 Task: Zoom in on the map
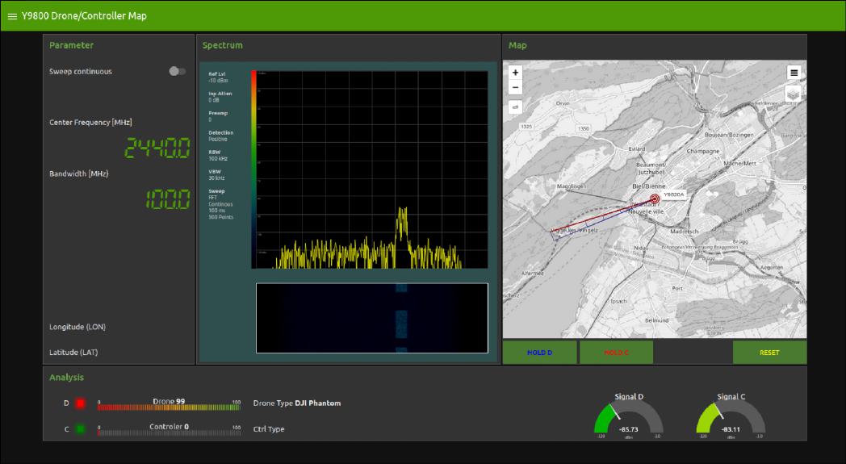point(515,73)
